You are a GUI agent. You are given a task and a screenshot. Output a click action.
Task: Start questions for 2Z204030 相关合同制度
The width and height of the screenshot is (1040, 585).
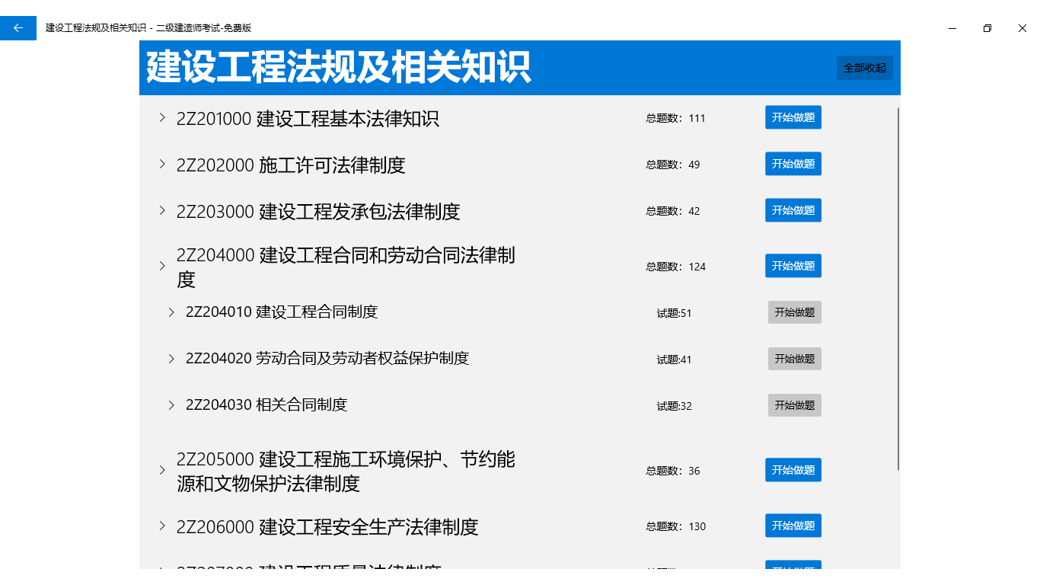pyautogui.click(x=795, y=405)
